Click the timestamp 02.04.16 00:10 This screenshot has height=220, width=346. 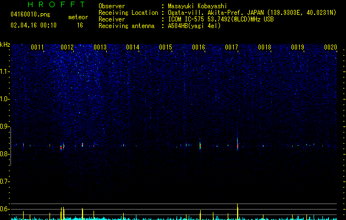coord(34,25)
